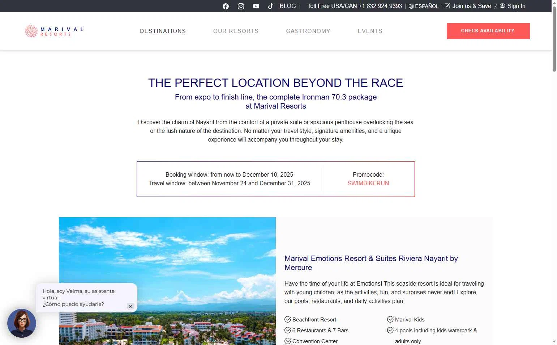
Task: Click the Beachfront Resort feature text
Action: coord(314,320)
